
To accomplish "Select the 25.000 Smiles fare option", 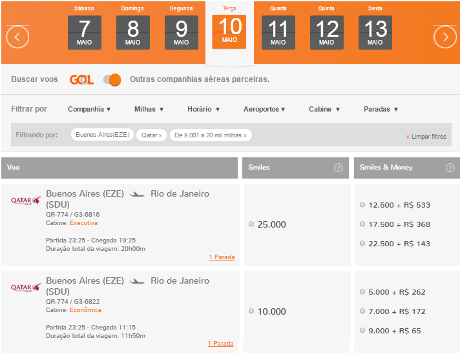I will 251,224.
